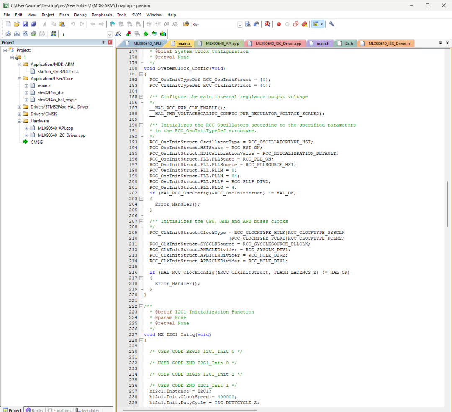The width and height of the screenshot is (452, 412).
Task: Start a debug session with the d-magnifier icon
Action: pyautogui.click(x=267, y=24)
